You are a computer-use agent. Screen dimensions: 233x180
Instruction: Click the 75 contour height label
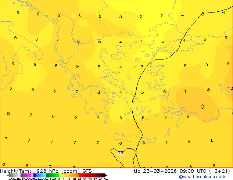pyautogui.click(x=121, y=153)
